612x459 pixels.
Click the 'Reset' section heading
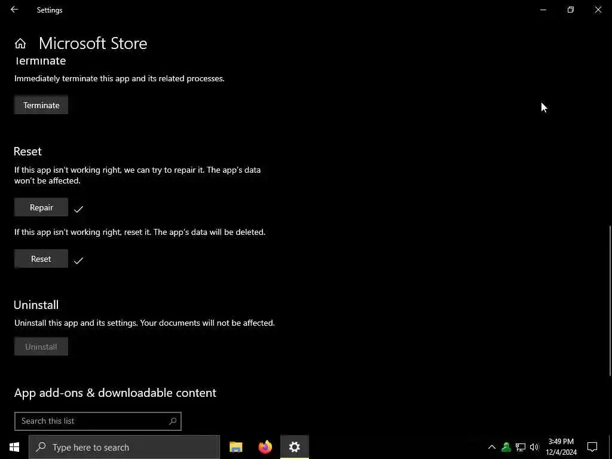(x=27, y=151)
